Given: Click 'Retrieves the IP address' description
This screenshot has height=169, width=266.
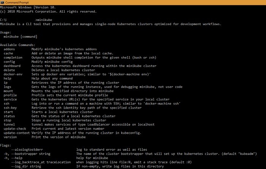Looking at the screenshot, I should pos(75,83).
